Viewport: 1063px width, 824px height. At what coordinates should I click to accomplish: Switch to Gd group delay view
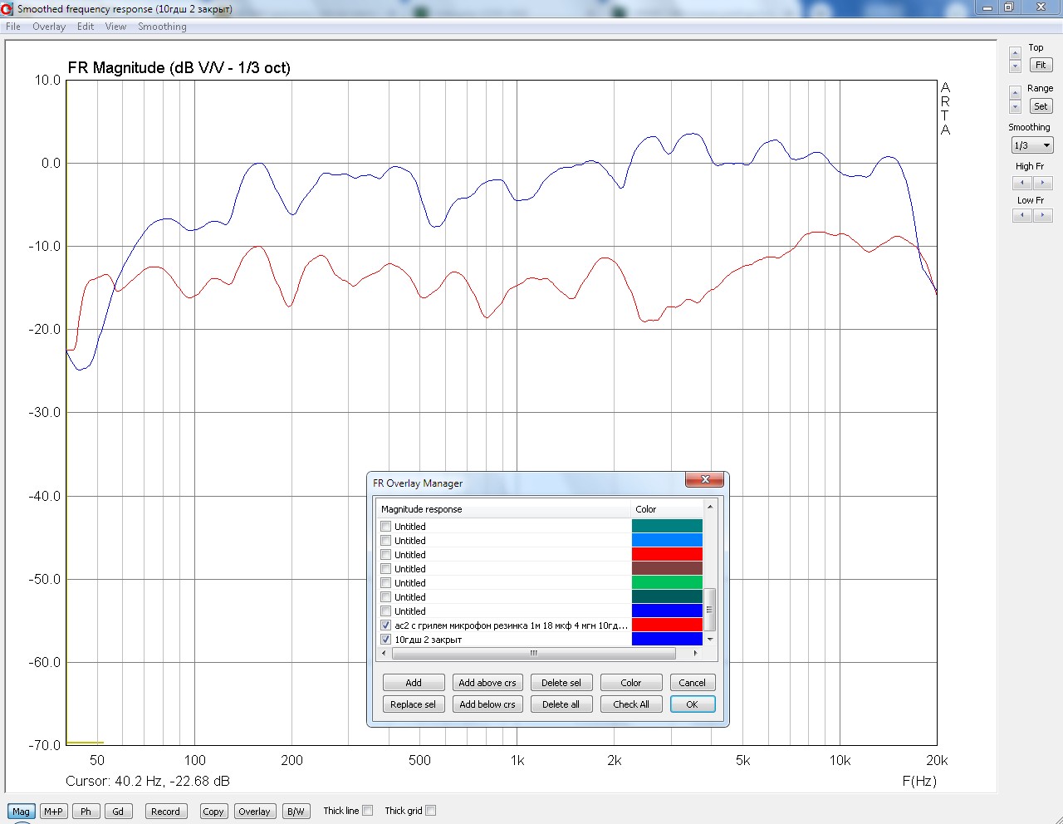(118, 812)
